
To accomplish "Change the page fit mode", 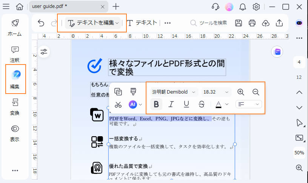I will point(299,138).
